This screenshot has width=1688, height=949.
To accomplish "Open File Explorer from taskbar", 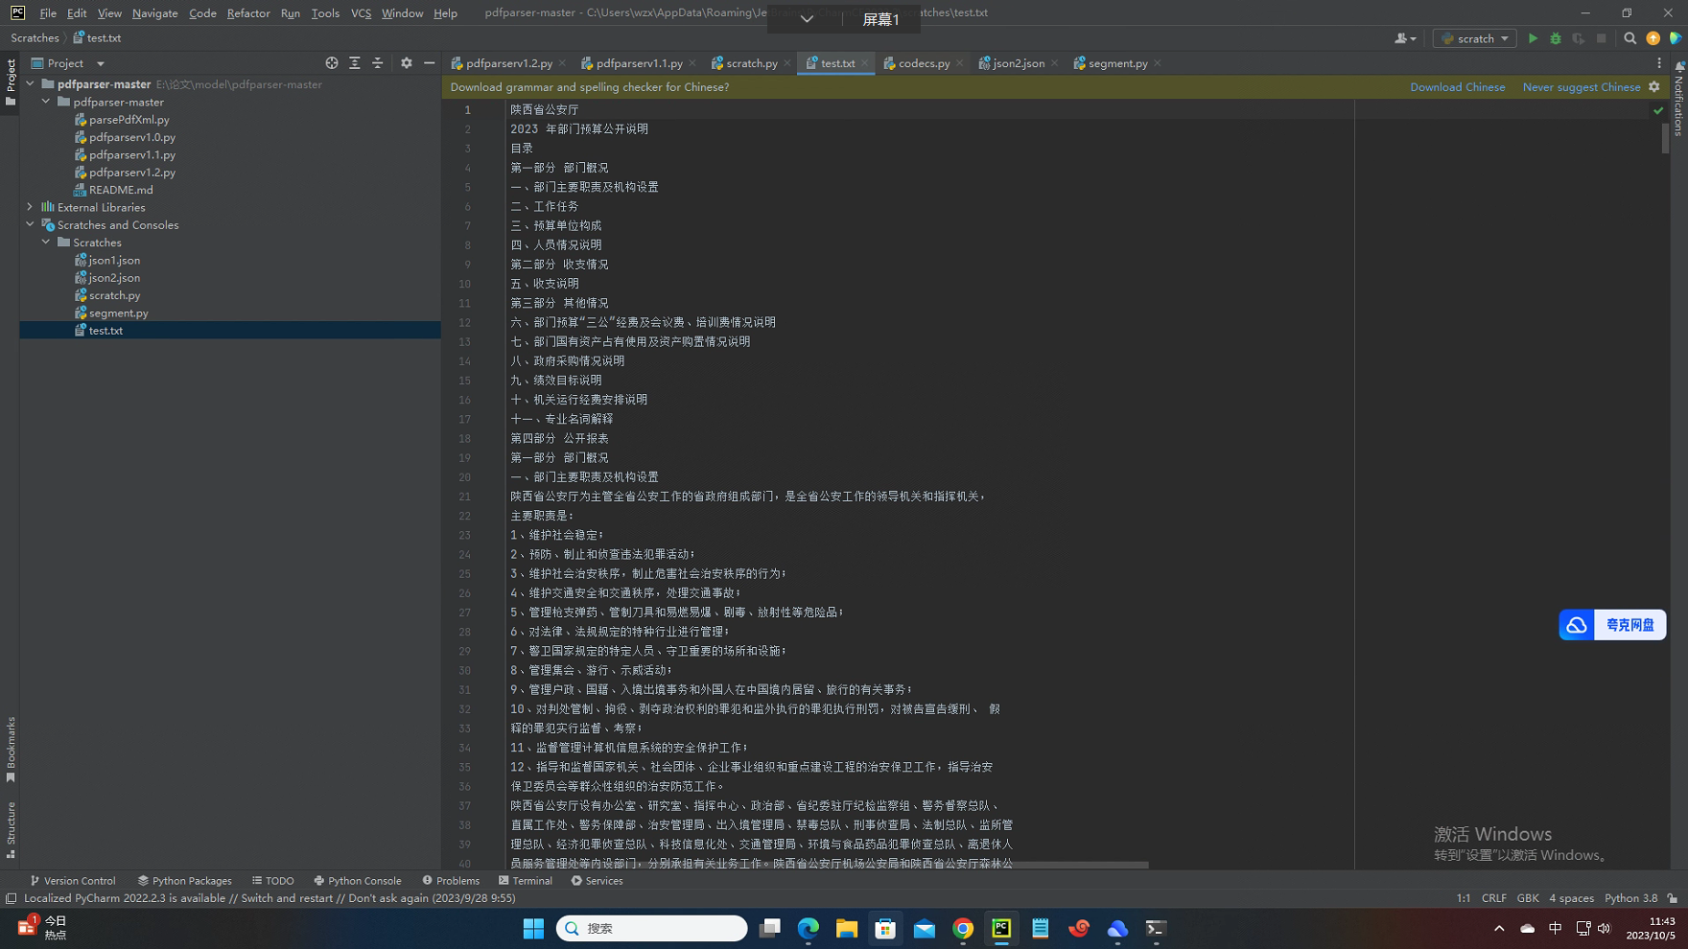I will tap(847, 928).
